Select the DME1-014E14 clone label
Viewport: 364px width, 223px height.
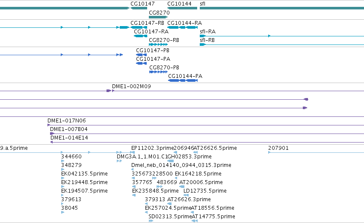coord(69,138)
